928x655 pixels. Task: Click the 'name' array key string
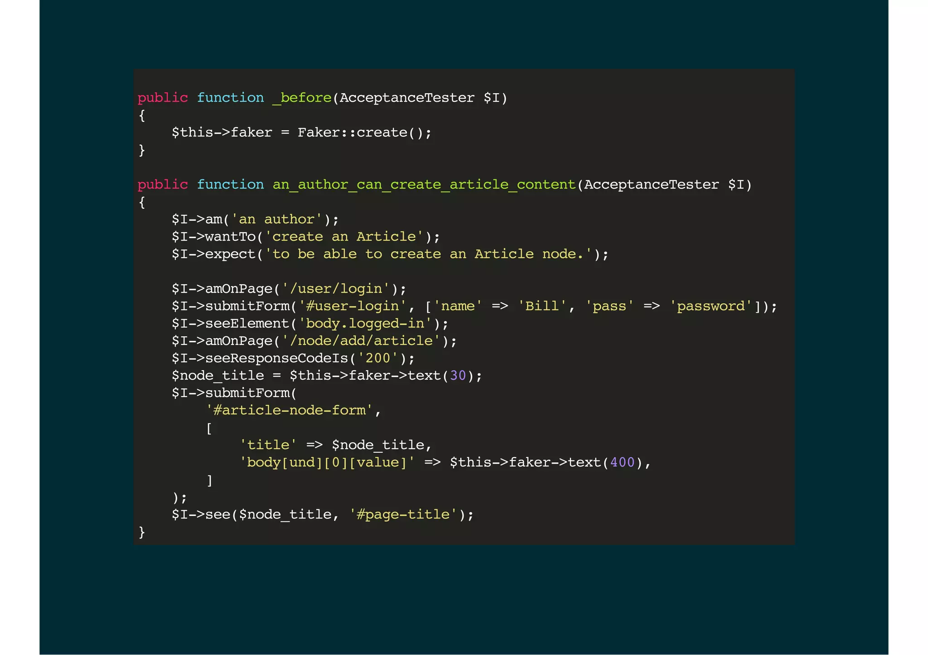[458, 306]
